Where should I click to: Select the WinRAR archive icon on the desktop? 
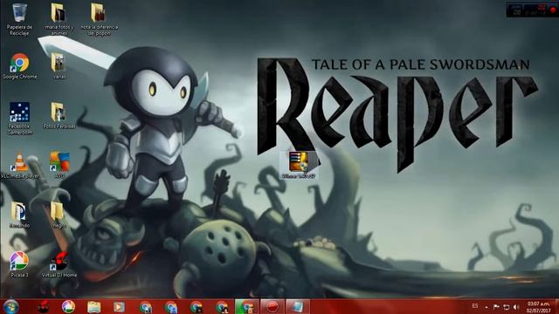[x=299, y=165]
